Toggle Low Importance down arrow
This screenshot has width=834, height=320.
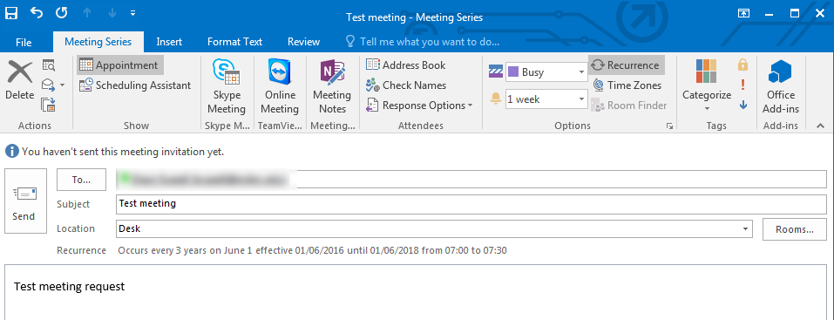click(x=743, y=105)
